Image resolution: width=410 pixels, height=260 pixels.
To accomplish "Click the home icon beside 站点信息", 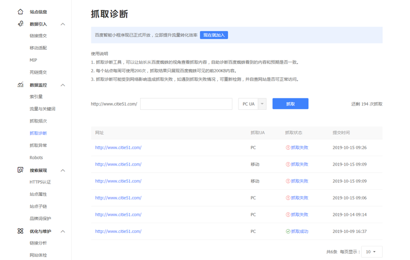I will [x=21, y=12].
